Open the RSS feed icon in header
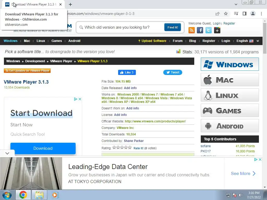 [192, 30]
